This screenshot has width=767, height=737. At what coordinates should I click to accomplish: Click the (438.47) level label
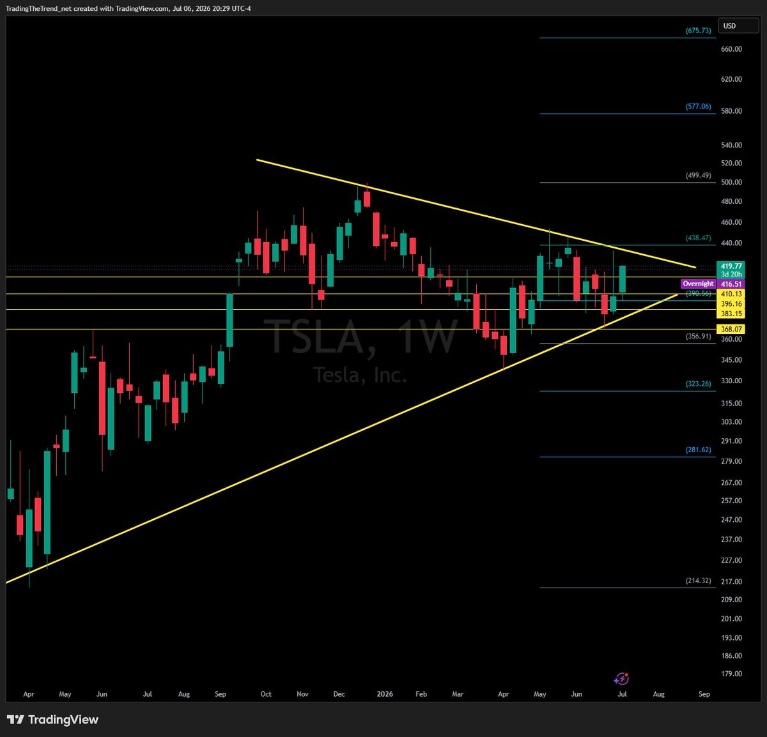pyautogui.click(x=698, y=238)
